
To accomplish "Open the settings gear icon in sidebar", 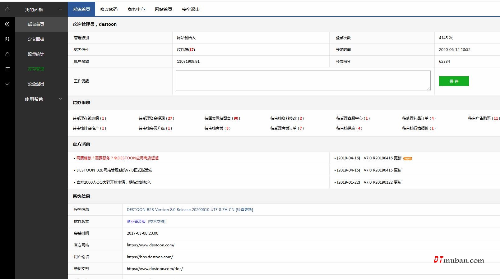I will (x=7, y=24).
